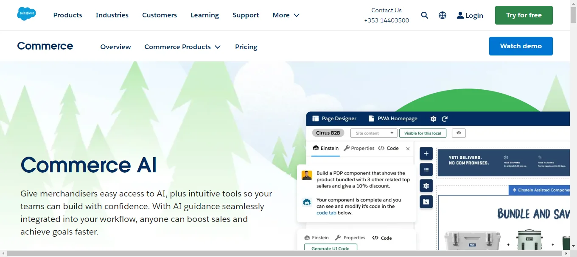Click the free shipping box icon in the banner
Screen dimensions: 577x257
pos(506,157)
